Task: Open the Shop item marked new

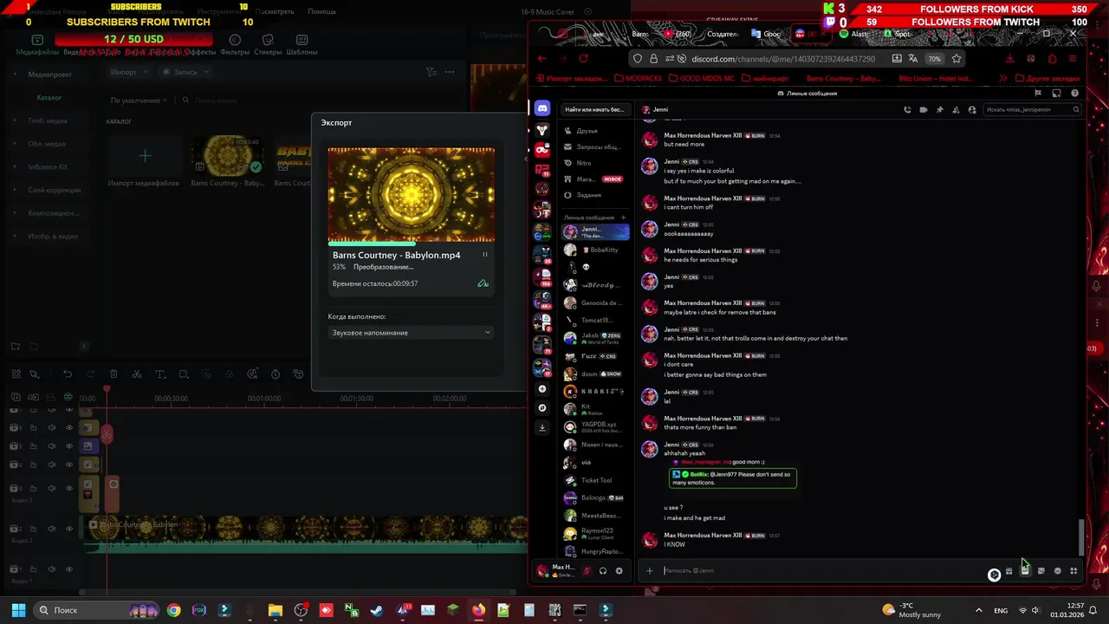Action: point(593,179)
